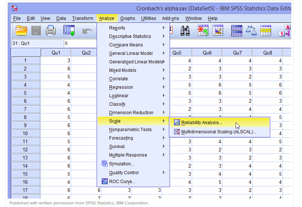
Task: Select the Qu7 column header
Action: point(237,53)
